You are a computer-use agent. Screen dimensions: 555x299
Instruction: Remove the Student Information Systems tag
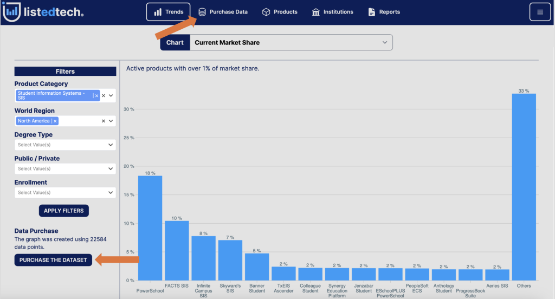96,95
